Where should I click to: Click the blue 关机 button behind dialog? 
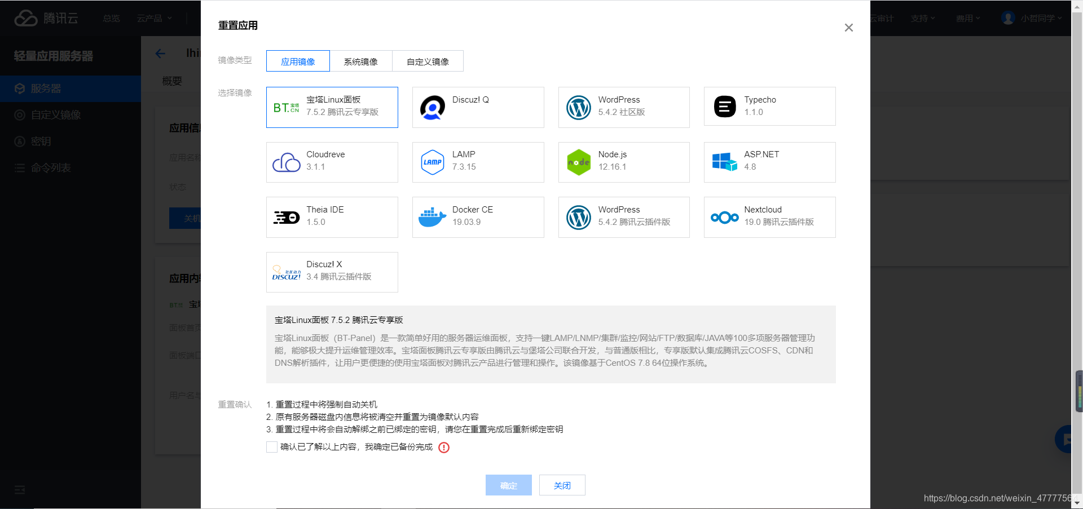185,218
